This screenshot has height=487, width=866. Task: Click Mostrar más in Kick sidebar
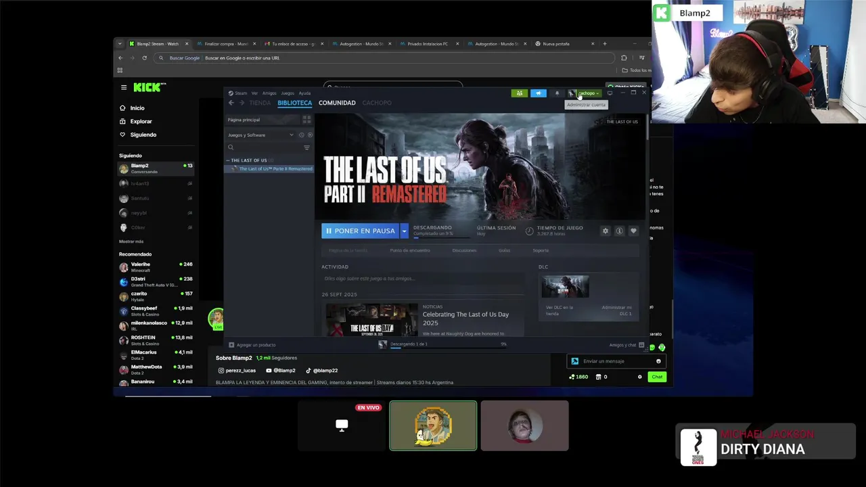click(131, 241)
